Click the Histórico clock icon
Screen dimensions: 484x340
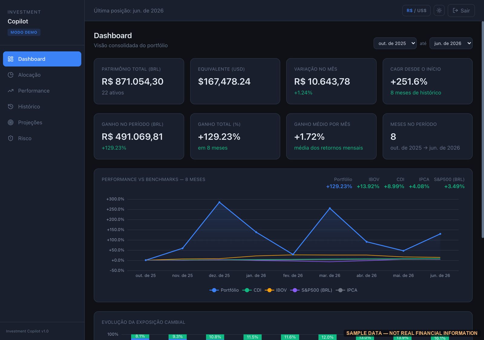11,106
